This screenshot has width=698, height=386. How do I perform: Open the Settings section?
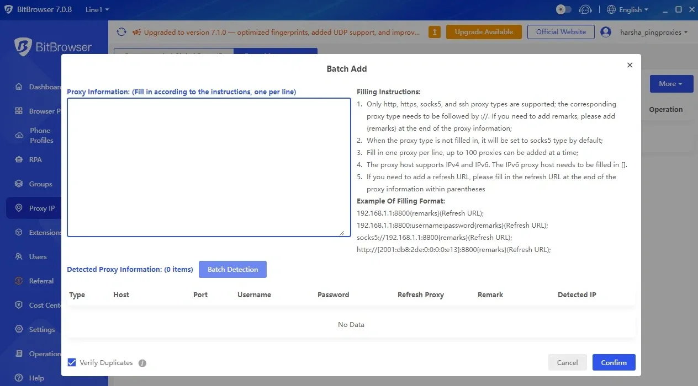[39, 329]
